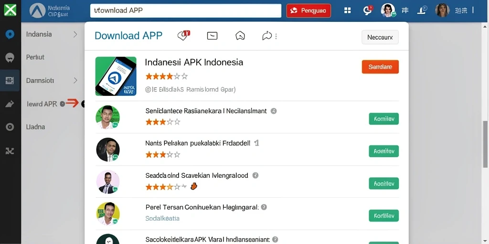
Task: Click the envelope message icon
Action: (x=212, y=36)
